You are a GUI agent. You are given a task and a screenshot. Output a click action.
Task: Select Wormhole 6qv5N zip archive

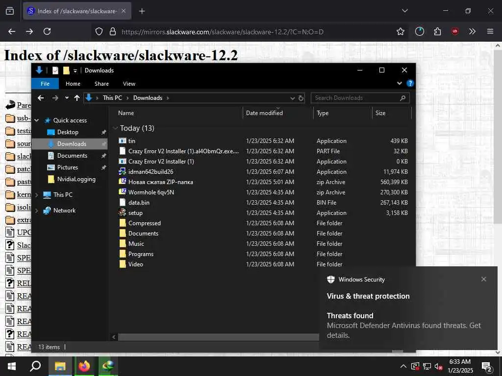151,192
